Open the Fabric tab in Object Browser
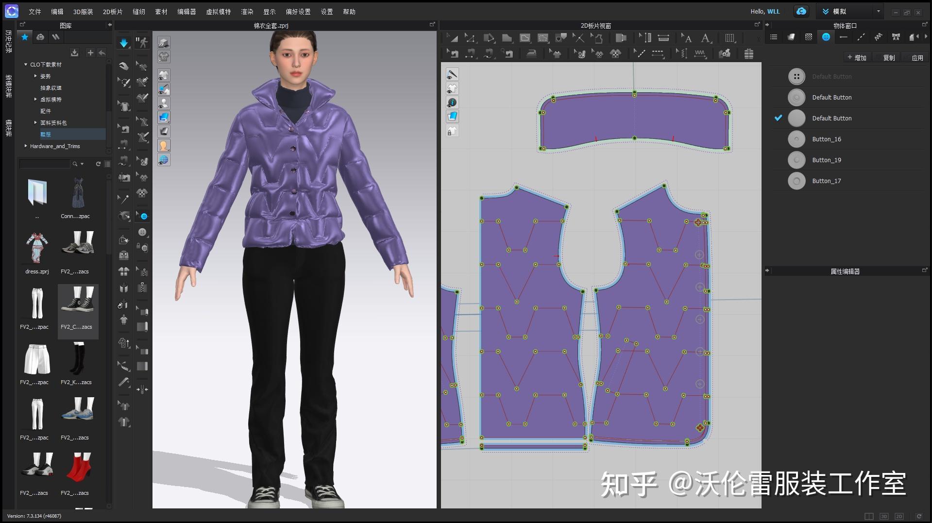This screenshot has height=523, width=932. click(791, 37)
